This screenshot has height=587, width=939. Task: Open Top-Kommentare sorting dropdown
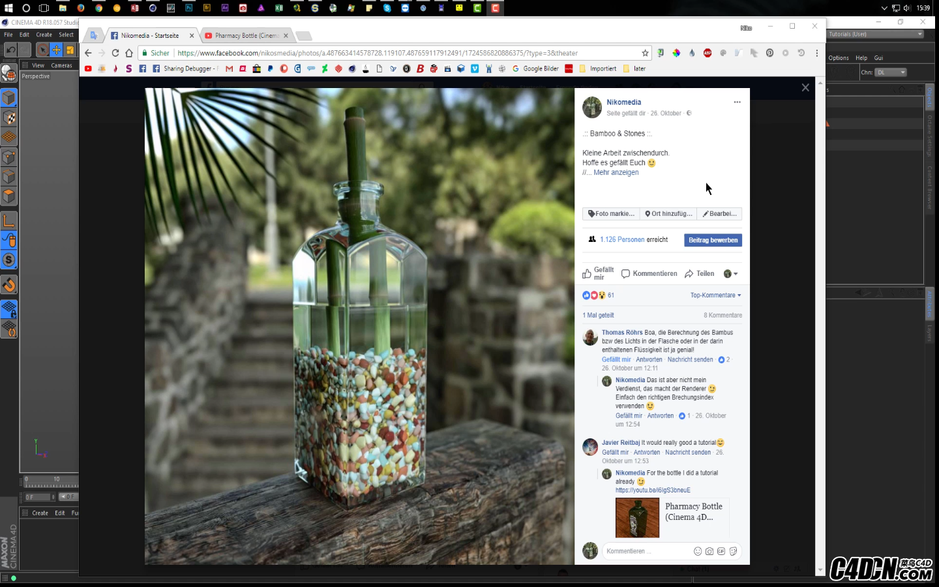(x=715, y=295)
